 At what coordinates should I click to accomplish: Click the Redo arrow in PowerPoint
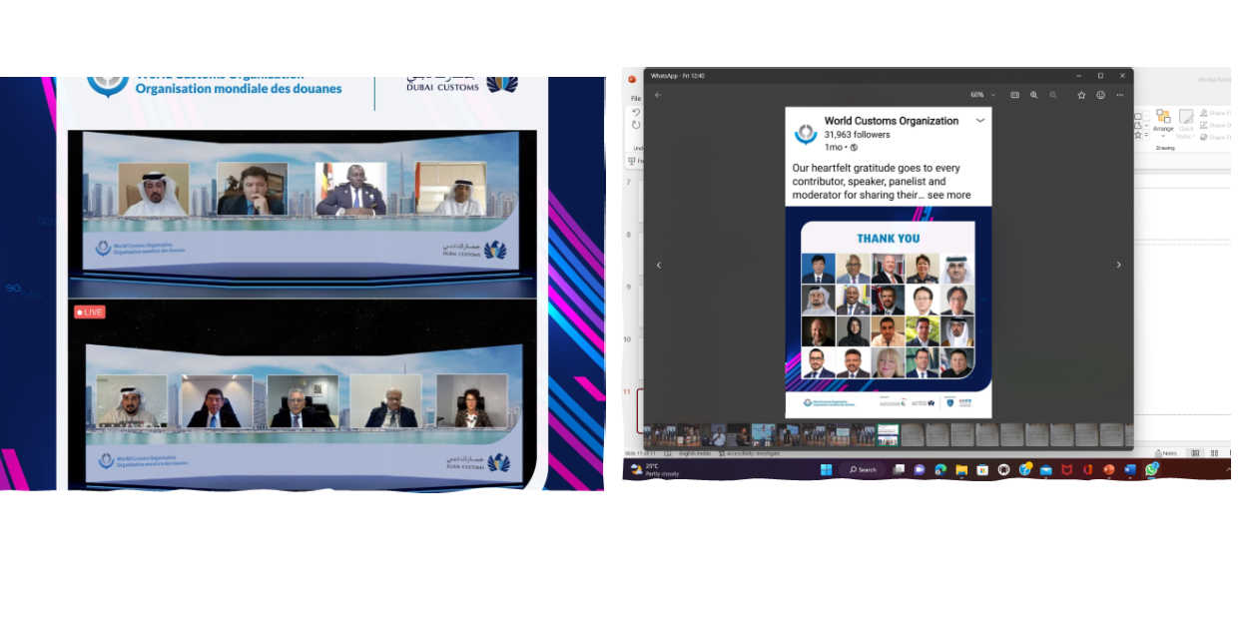coord(636,125)
